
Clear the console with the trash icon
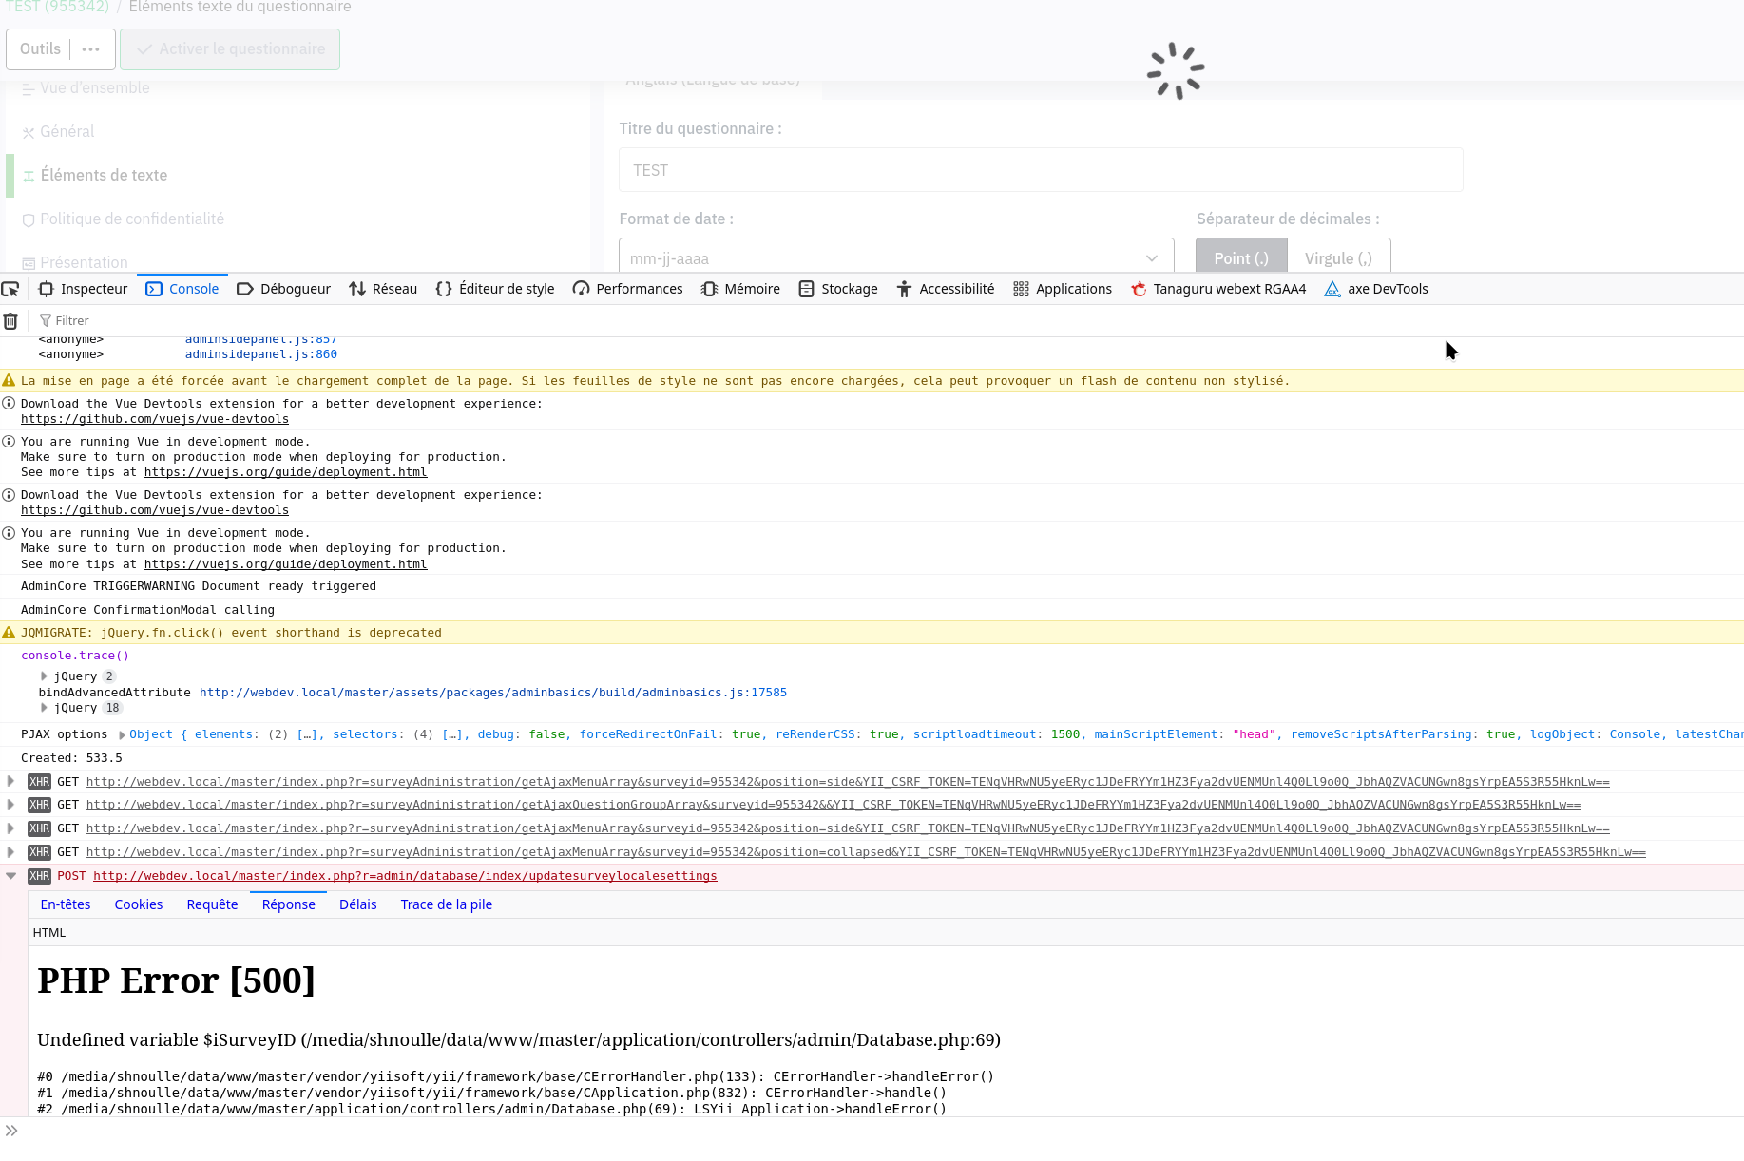pyautogui.click(x=10, y=321)
